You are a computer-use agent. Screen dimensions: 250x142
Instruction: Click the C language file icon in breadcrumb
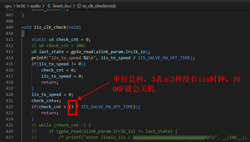tap(49, 6)
